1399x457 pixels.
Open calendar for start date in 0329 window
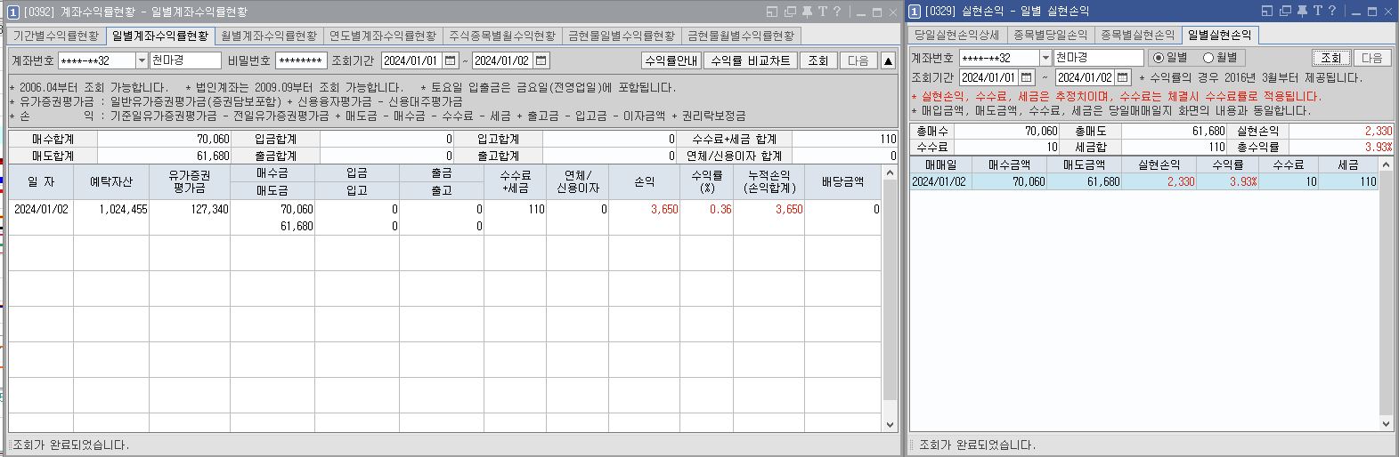coord(1028,77)
